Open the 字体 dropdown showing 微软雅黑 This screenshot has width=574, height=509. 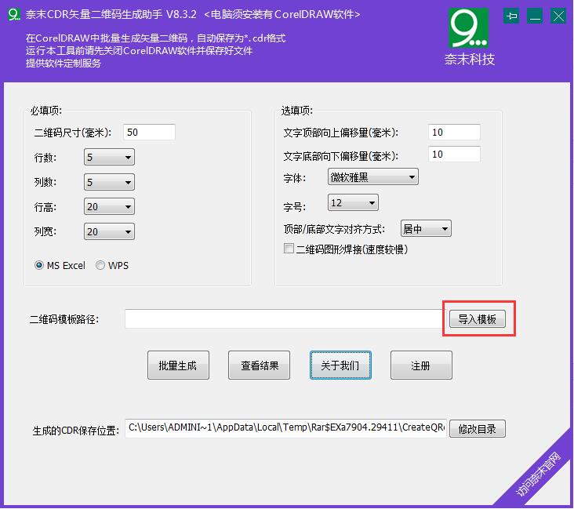373,177
